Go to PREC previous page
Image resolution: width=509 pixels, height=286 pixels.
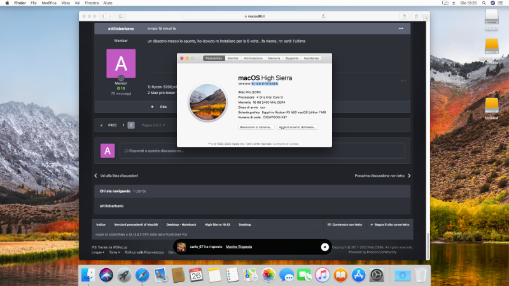[113, 125]
